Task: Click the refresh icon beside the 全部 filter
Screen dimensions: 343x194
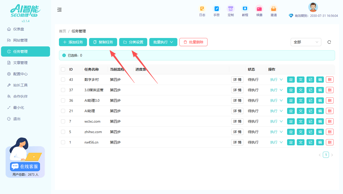Action: tap(329, 42)
